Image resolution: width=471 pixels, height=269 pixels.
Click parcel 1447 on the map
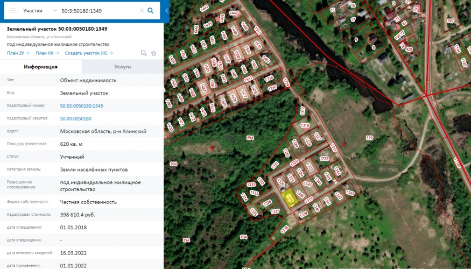pos(234,13)
